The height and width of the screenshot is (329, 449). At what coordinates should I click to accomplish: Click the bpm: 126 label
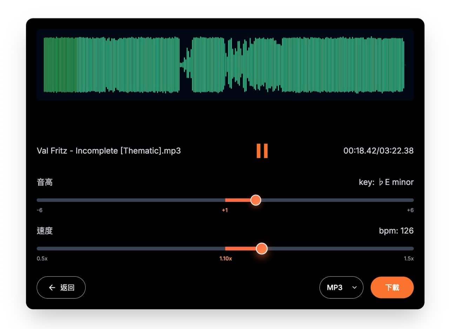pos(396,231)
